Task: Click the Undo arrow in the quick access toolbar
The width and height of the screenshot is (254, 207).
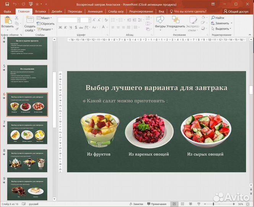Action: (15, 4)
